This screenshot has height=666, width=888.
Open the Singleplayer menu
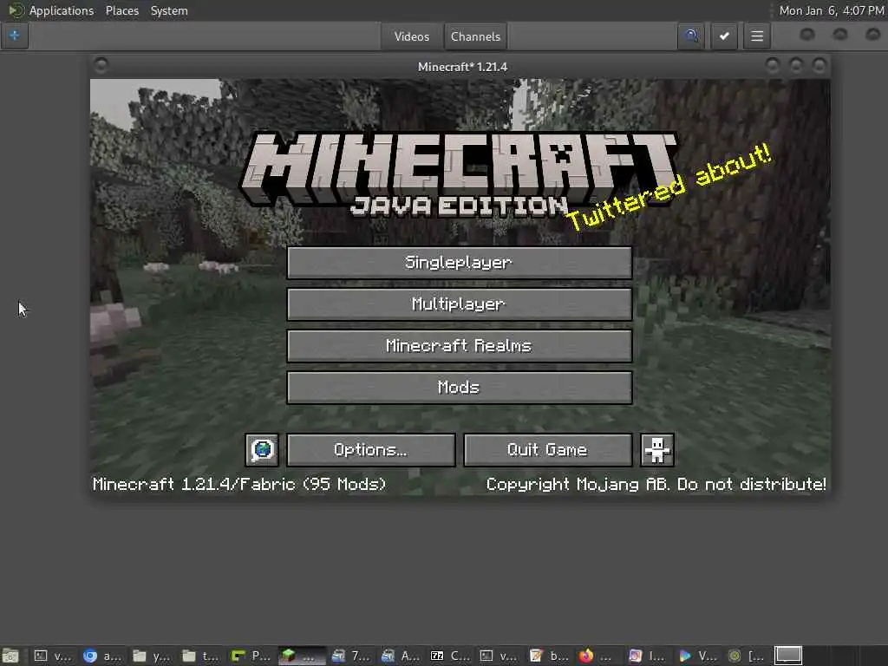460,263
